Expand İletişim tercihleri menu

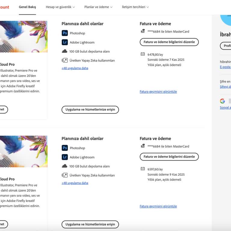[135, 7]
